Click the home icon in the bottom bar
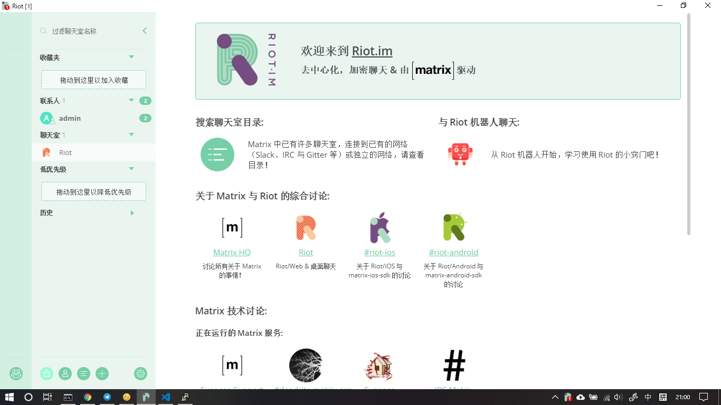 (46, 373)
